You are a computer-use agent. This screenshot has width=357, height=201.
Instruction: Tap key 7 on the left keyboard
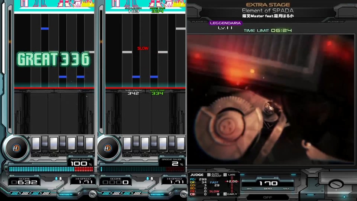coord(89,144)
